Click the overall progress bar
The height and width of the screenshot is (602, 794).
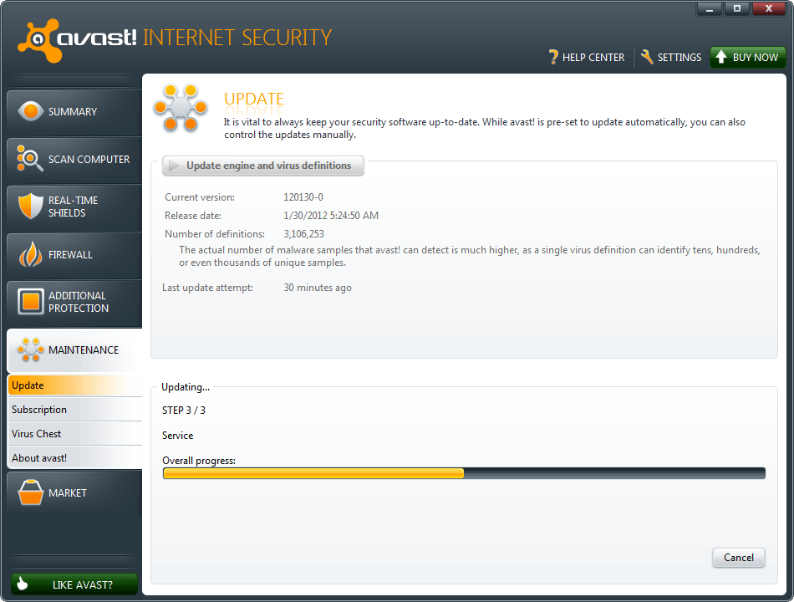pyautogui.click(x=464, y=473)
